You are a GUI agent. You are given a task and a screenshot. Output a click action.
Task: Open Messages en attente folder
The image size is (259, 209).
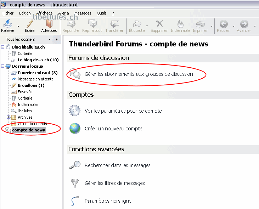[x=36, y=79]
